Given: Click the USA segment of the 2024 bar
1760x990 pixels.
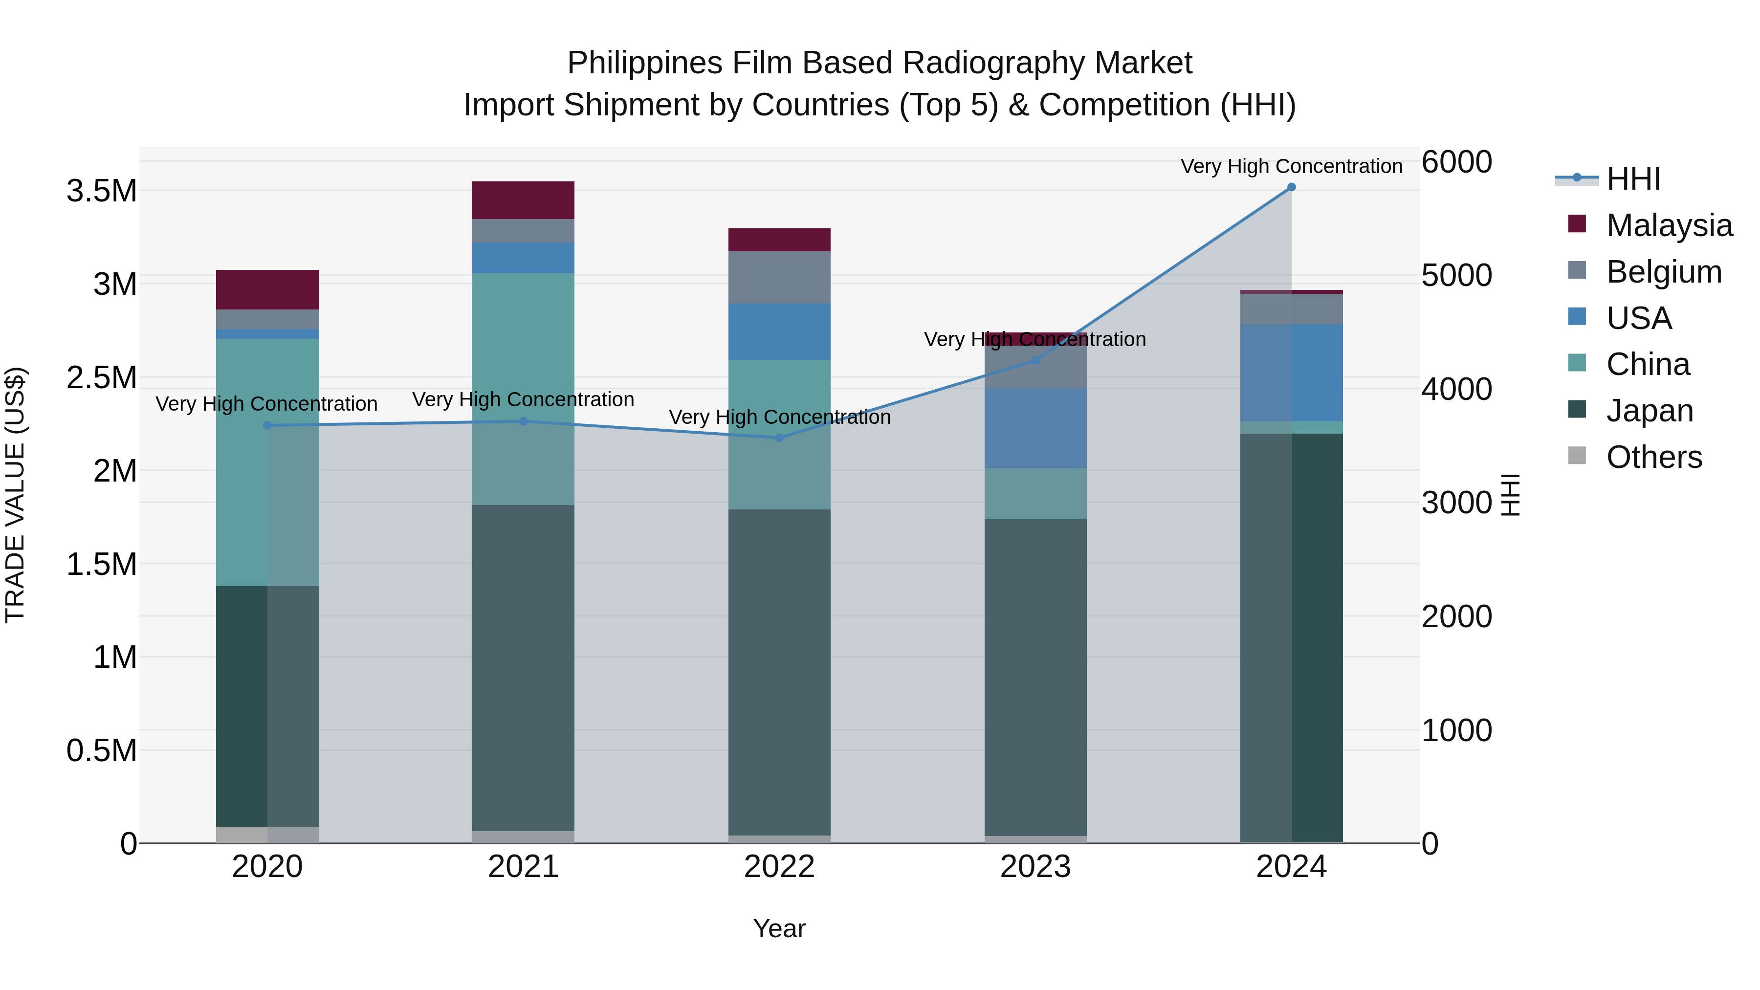Looking at the screenshot, I should pyautogui.click(x=1291, y=373).
